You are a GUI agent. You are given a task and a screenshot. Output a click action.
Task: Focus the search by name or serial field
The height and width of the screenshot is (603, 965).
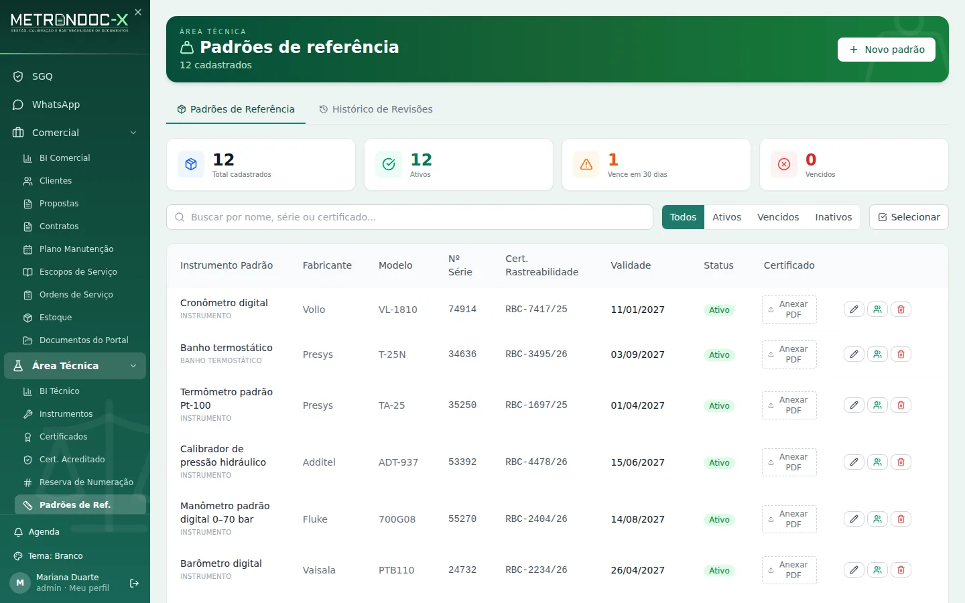pos(409,217)
